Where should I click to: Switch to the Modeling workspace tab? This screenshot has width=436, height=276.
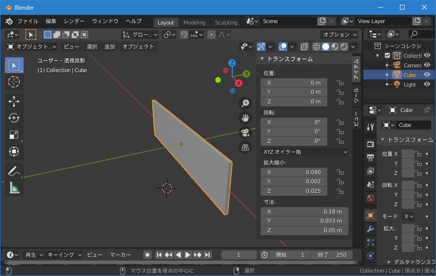[194, 23]
